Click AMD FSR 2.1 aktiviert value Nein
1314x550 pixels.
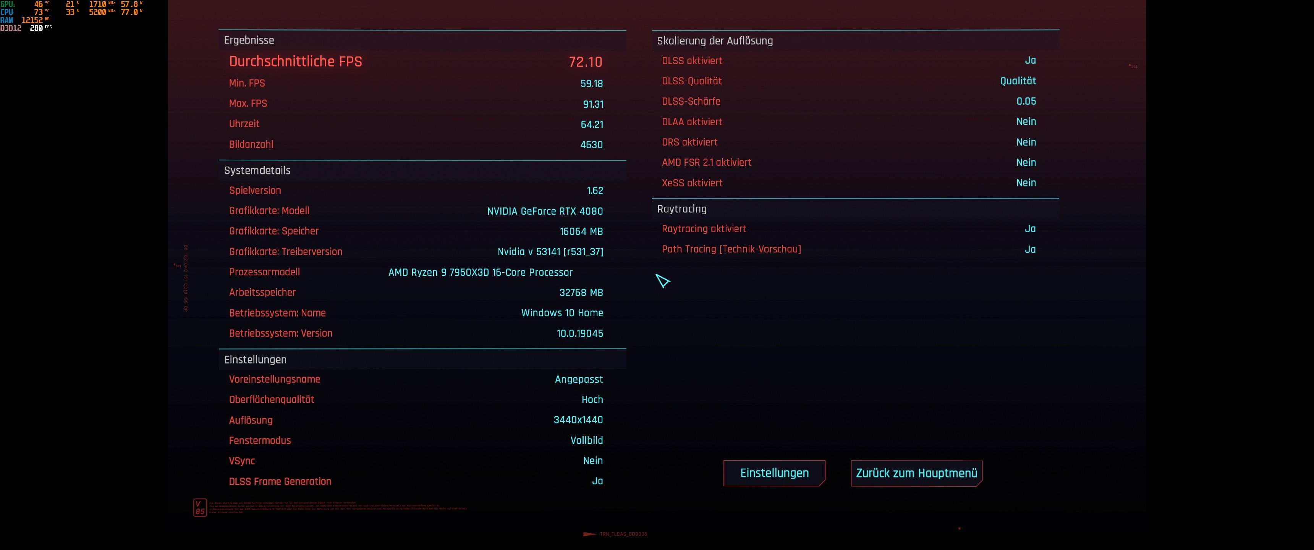click(1026, 162)
